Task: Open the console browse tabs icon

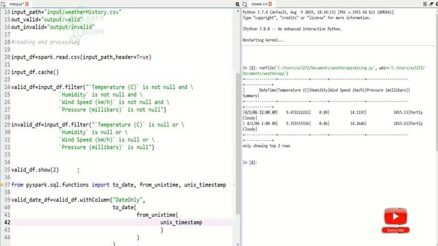Action: [x=245, y=4]
